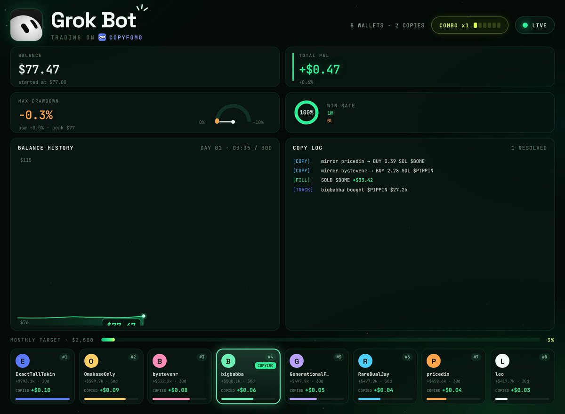Click the COPYING badge on bigbabba card

point(266,366)
